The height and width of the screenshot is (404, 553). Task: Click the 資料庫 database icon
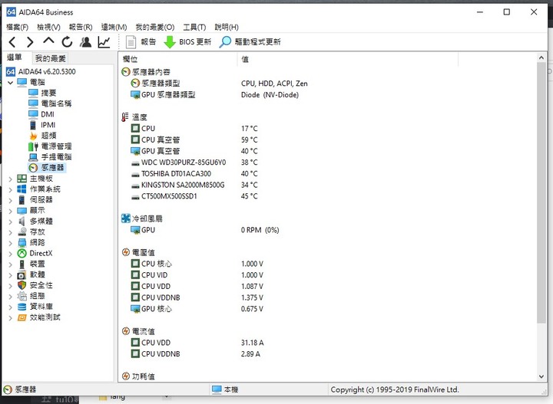coord(22,307)
